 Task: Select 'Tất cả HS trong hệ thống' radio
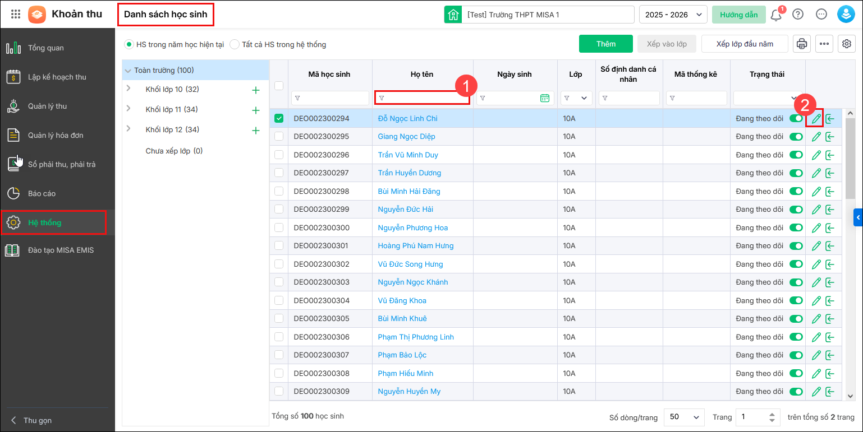click(235, 44)
